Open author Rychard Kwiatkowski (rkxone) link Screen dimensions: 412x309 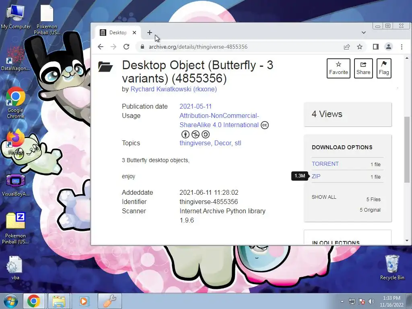pos(174,89)
